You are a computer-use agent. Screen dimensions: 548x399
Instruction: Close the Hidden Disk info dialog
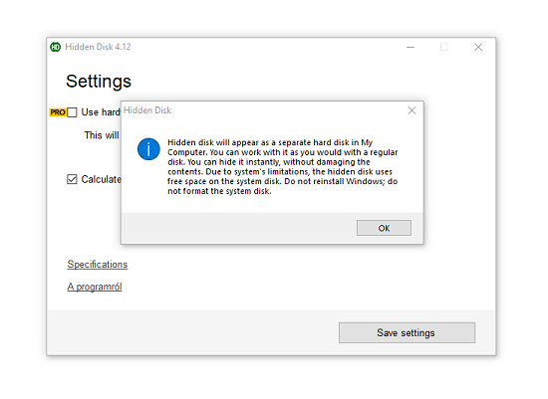coord(411,110)
